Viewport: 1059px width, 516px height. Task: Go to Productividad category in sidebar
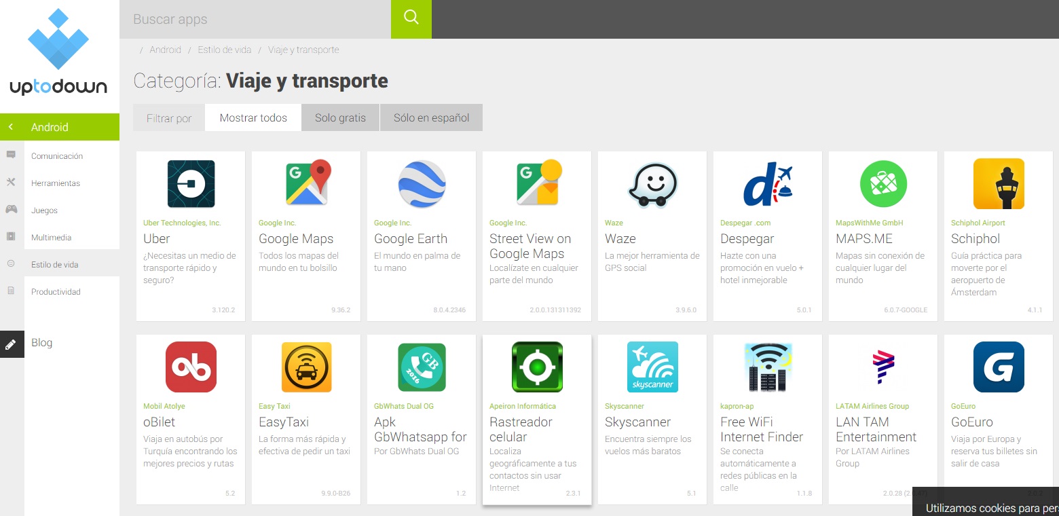pos(56,292)
